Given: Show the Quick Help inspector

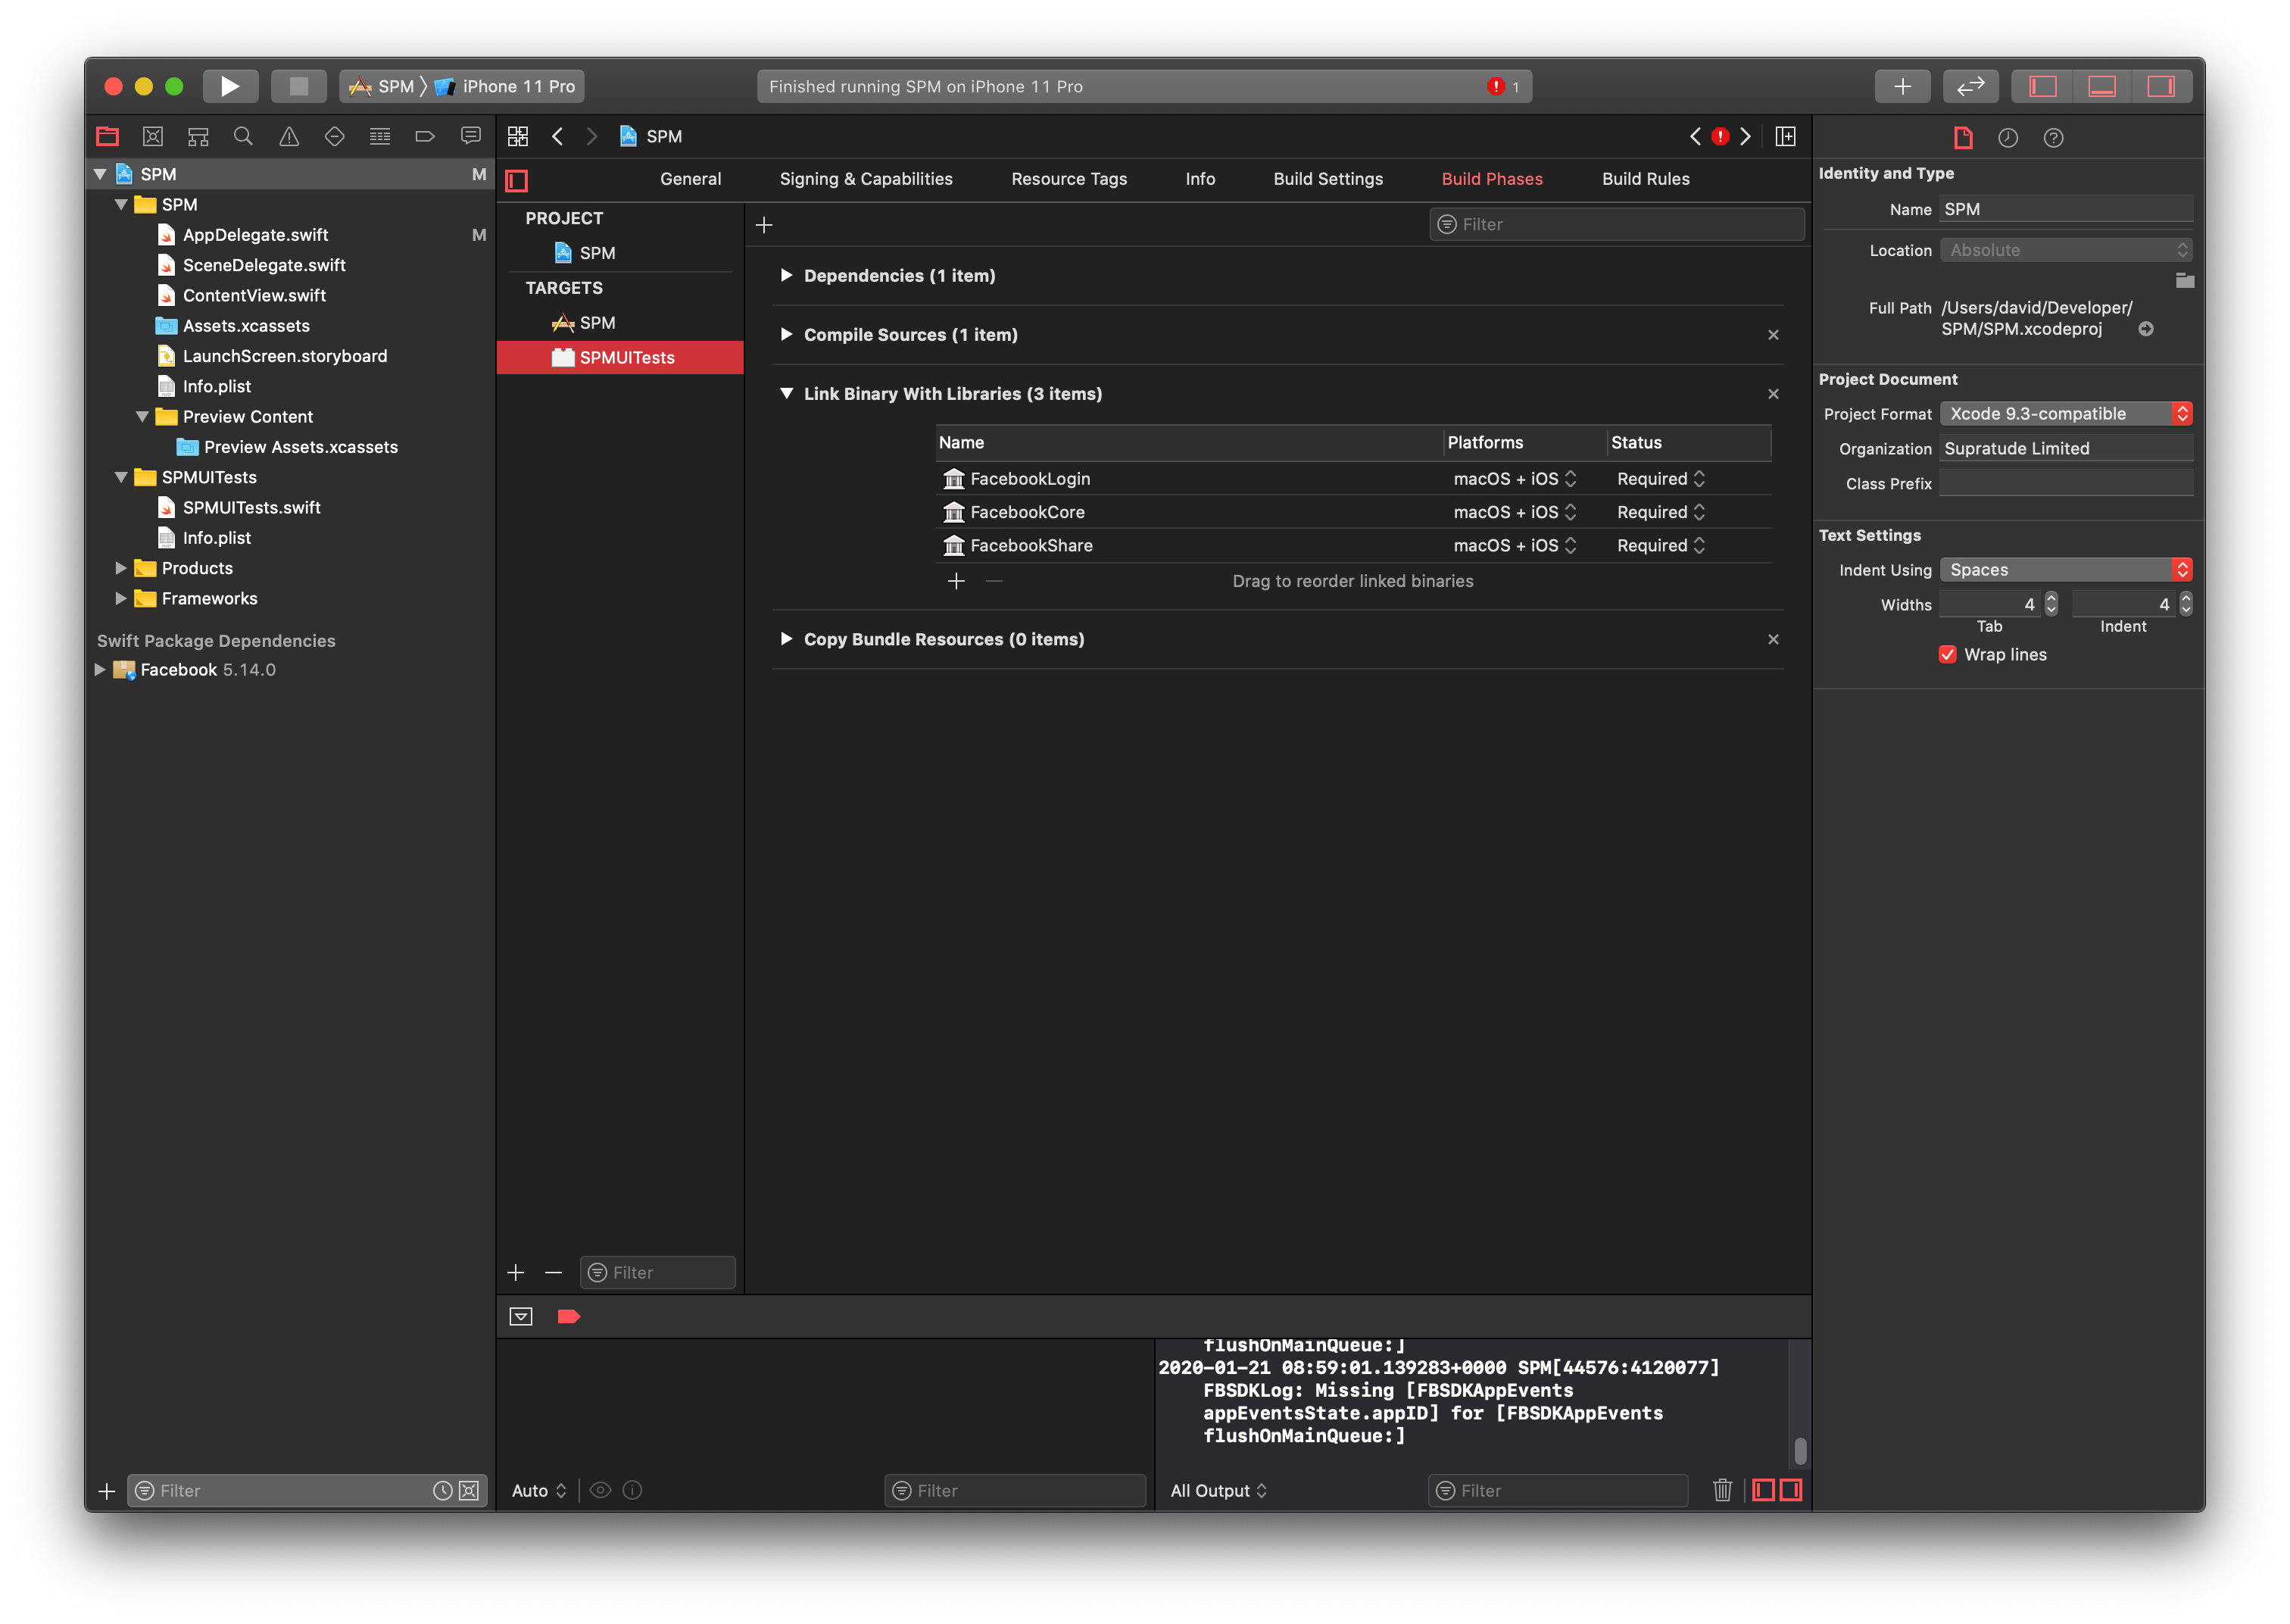Looking at the screenshot, I should [x=2053, y=138].
